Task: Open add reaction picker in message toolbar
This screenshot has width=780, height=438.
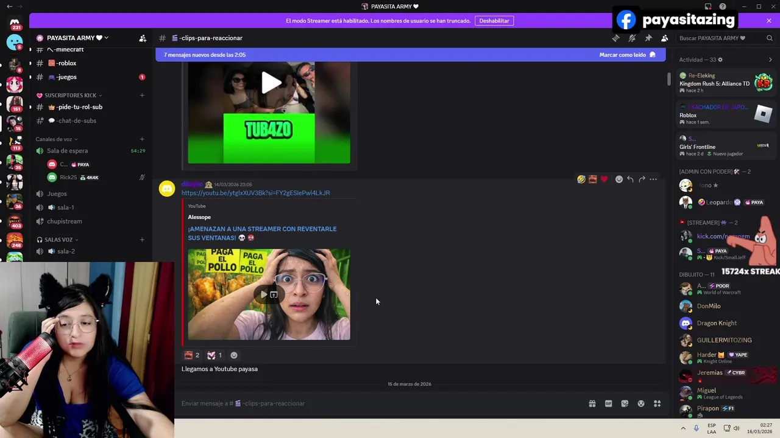Action: coord(619,179)
